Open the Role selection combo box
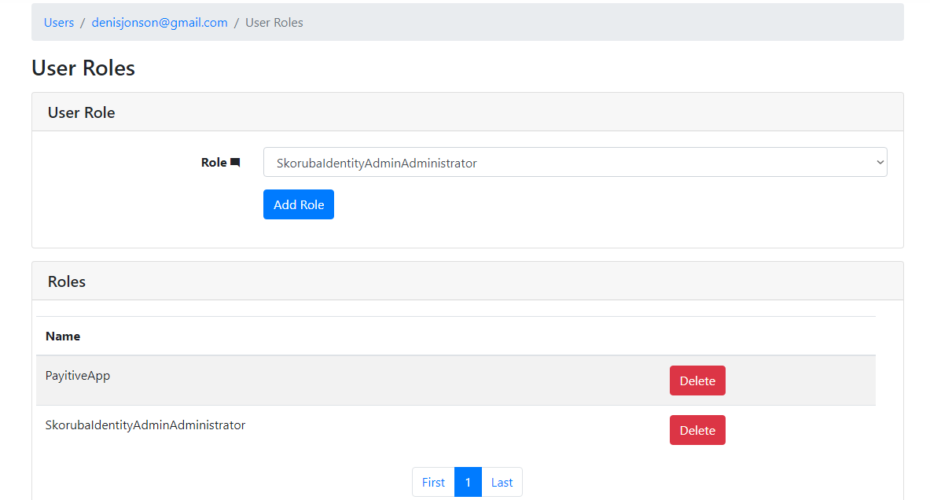Screen dimensions: 930x500 tap(574, 162)
